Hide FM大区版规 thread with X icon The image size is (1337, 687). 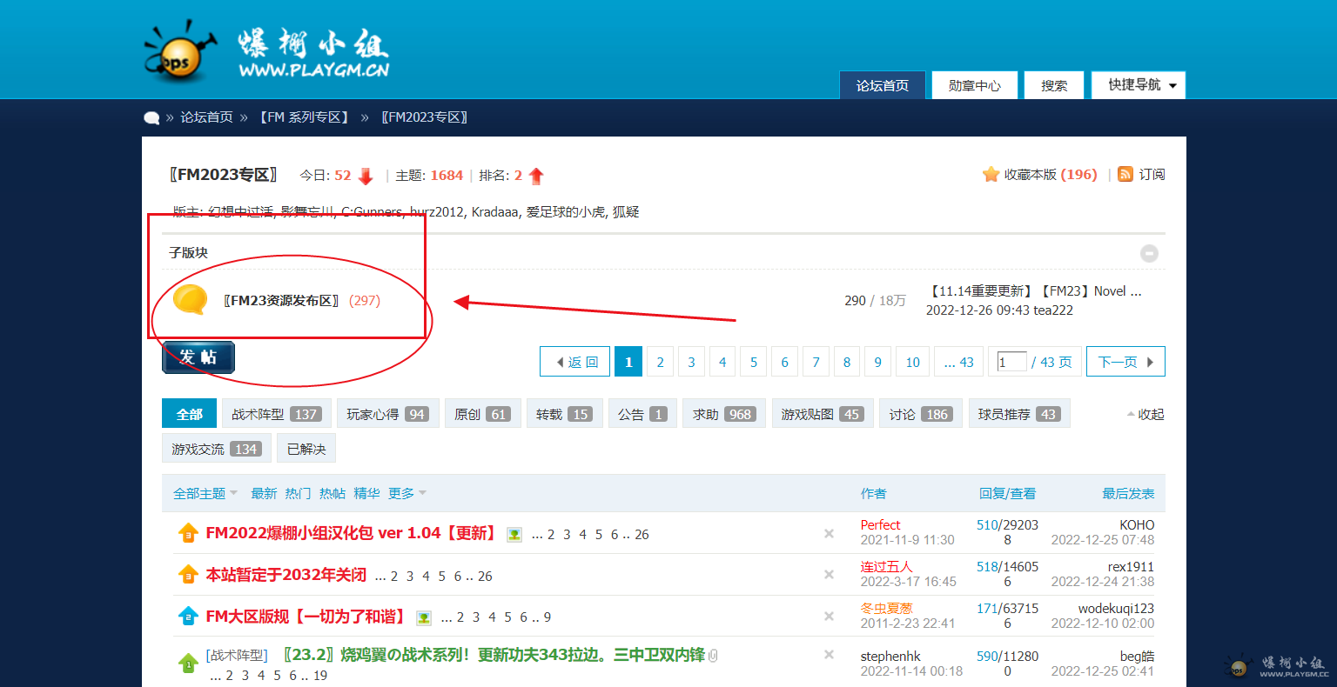[829, 616]
